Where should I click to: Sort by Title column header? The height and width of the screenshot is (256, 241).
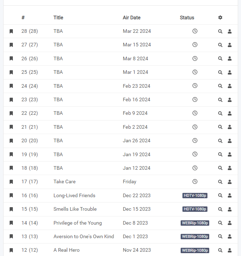pyautogui.click(x=58, y=17)
